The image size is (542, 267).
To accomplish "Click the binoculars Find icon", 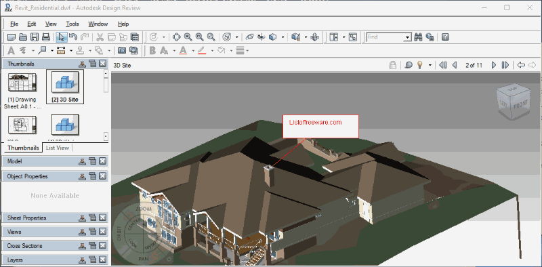I will point(419,37).
